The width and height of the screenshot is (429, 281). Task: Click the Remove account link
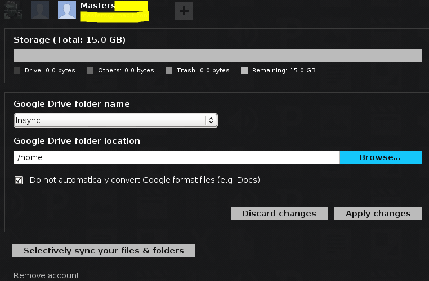(x=47, y=275)
